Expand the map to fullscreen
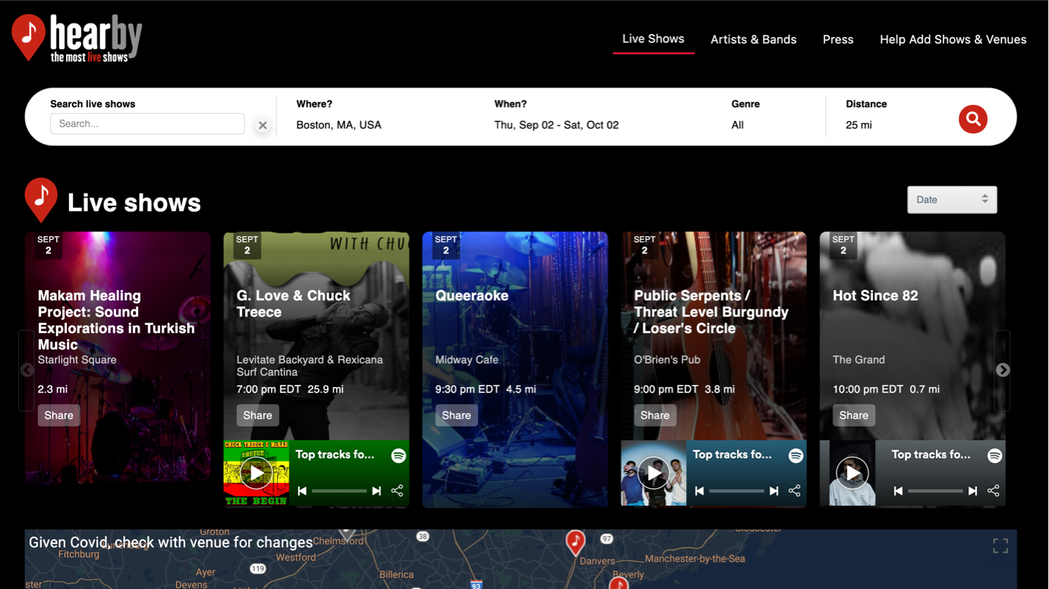 point(1000,546)
